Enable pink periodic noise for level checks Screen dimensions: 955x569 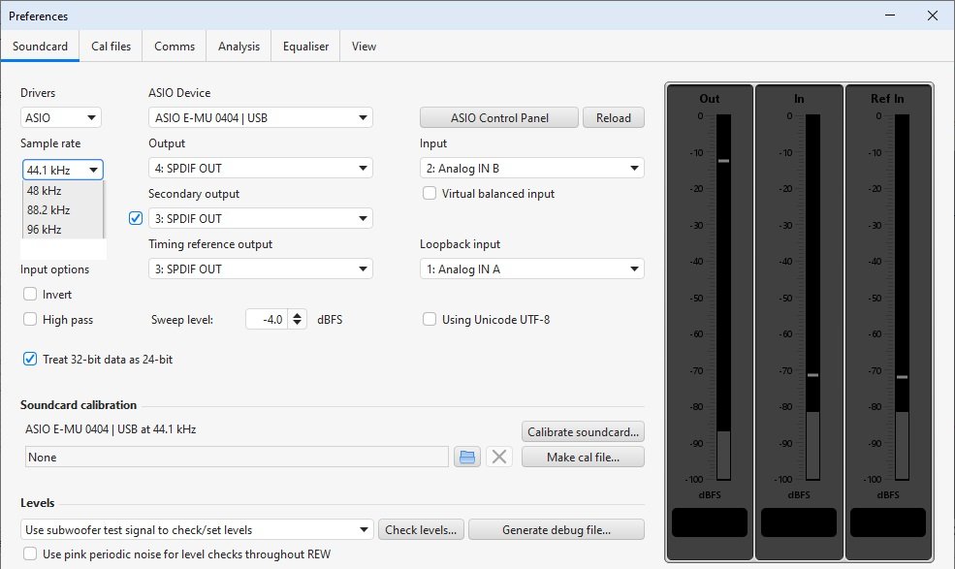(x=30, y=553)
